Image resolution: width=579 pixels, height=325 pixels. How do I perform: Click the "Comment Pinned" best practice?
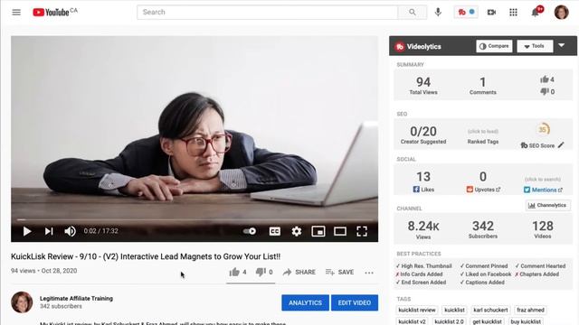(484, 266)
